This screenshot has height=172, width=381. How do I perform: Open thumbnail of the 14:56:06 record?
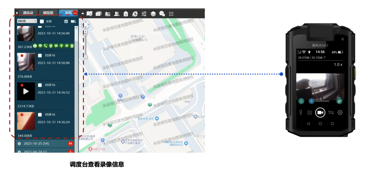[26, 62]
